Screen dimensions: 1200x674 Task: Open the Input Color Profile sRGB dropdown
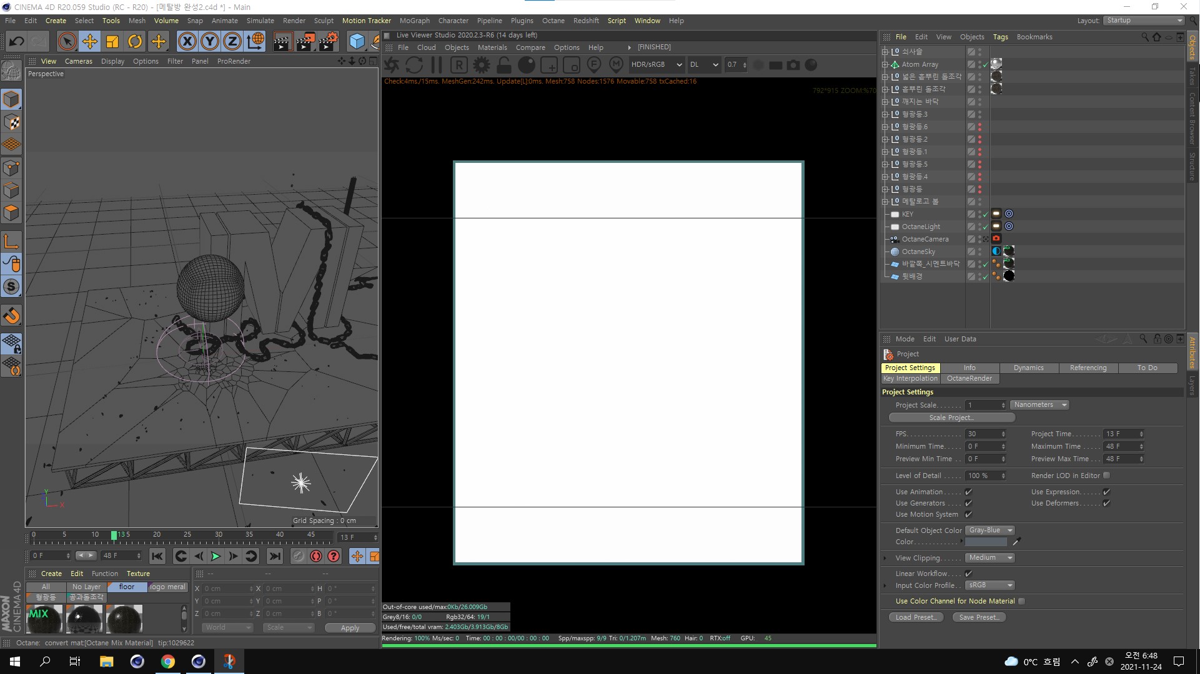click(x=990, y=585)
